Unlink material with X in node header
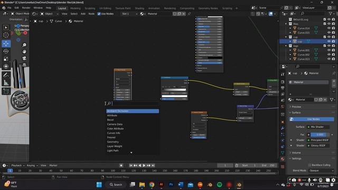The width and height of the screenshot is (338, 190). point(184,14)
